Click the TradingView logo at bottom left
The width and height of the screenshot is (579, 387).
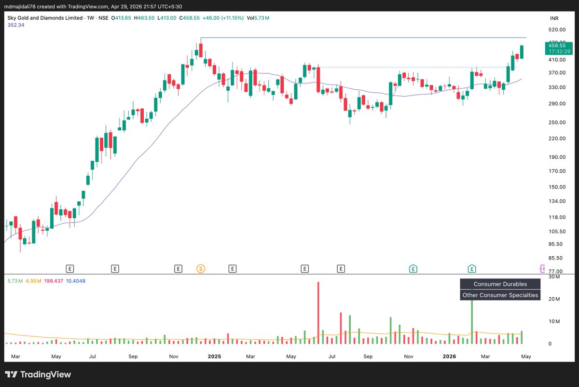pos(38,374)
